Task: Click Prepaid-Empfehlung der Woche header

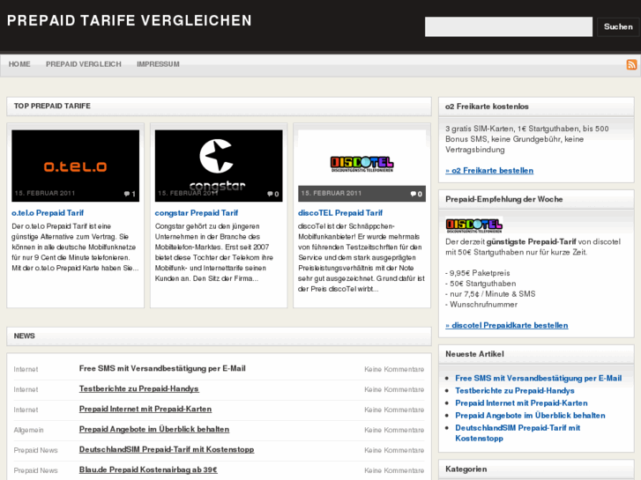Action: coord(536,199)
